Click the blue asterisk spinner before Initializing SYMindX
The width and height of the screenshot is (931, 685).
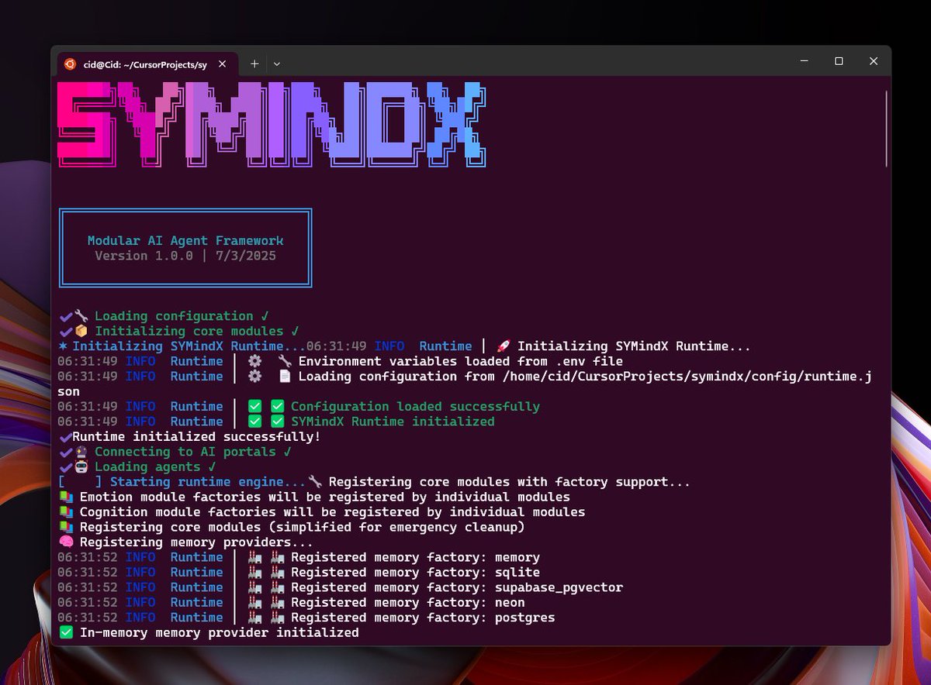(x=62, y=346)
